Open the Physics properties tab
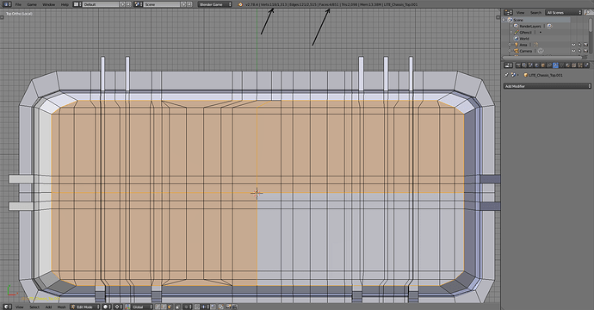Viewport: 594px width, 310px height. [586, 65]
